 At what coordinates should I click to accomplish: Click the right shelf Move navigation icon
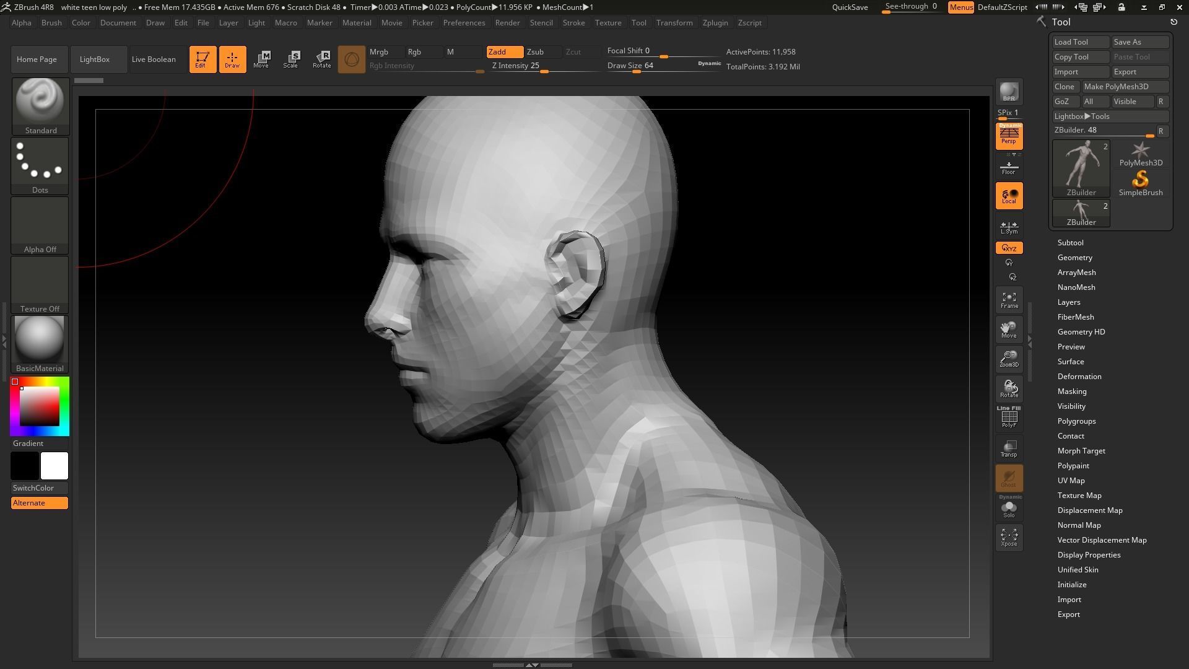point(1009,330)
